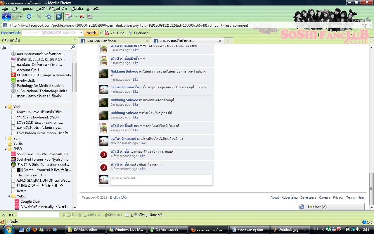
Task: Open the มุมมอง (View) menu
Action: 27,9
